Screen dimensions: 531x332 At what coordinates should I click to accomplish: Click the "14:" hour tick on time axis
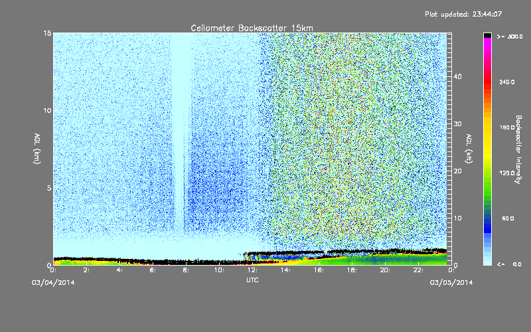(x=285, y=270)
